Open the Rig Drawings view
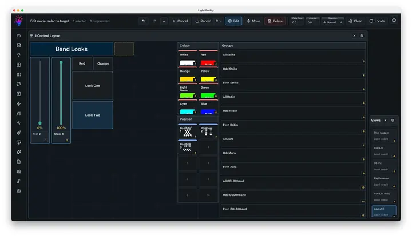The width and height of the screenshot is (412, 236). click(x=384, y=181)
